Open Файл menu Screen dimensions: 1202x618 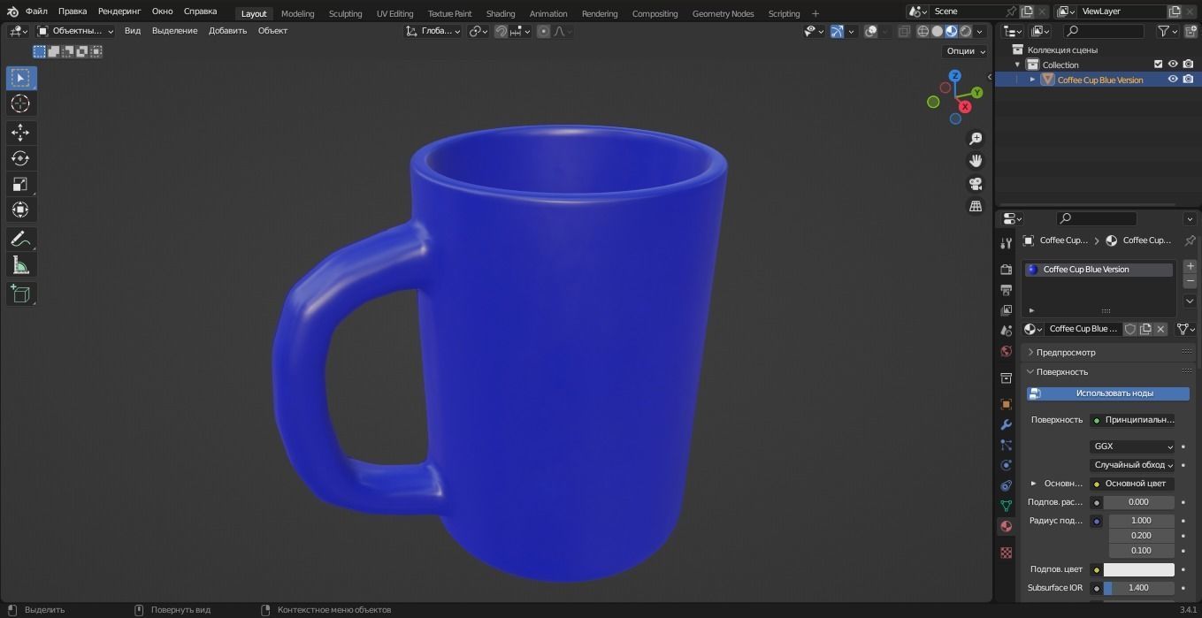[x=36, y=11]
